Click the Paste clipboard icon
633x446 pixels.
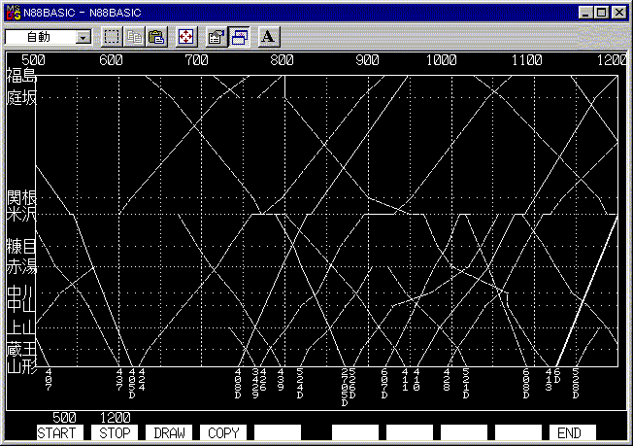156,37
